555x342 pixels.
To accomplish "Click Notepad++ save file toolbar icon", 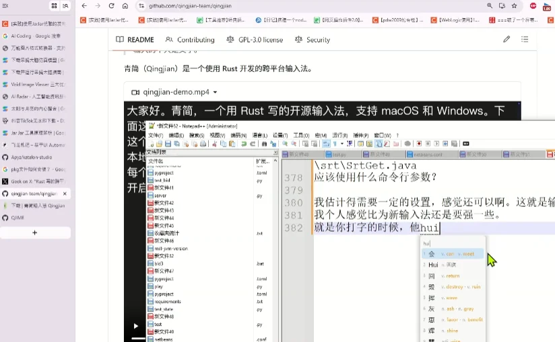I will (168, 144).
